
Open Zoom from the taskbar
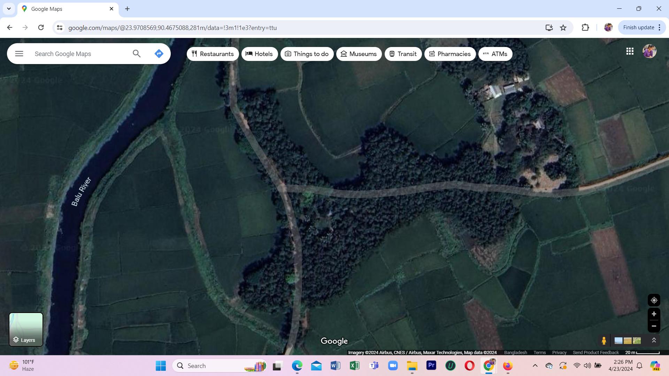[x=393, y=366]
